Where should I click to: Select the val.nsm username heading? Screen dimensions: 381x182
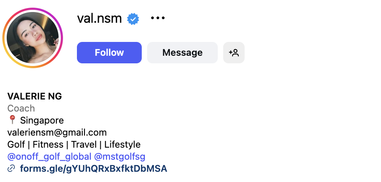[x=99, y=18]
